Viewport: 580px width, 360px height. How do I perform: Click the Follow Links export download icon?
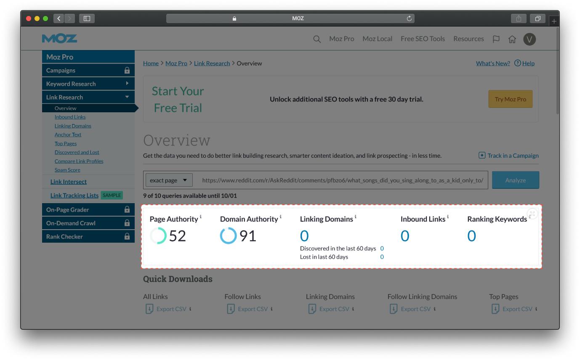(x=231, y=309)
